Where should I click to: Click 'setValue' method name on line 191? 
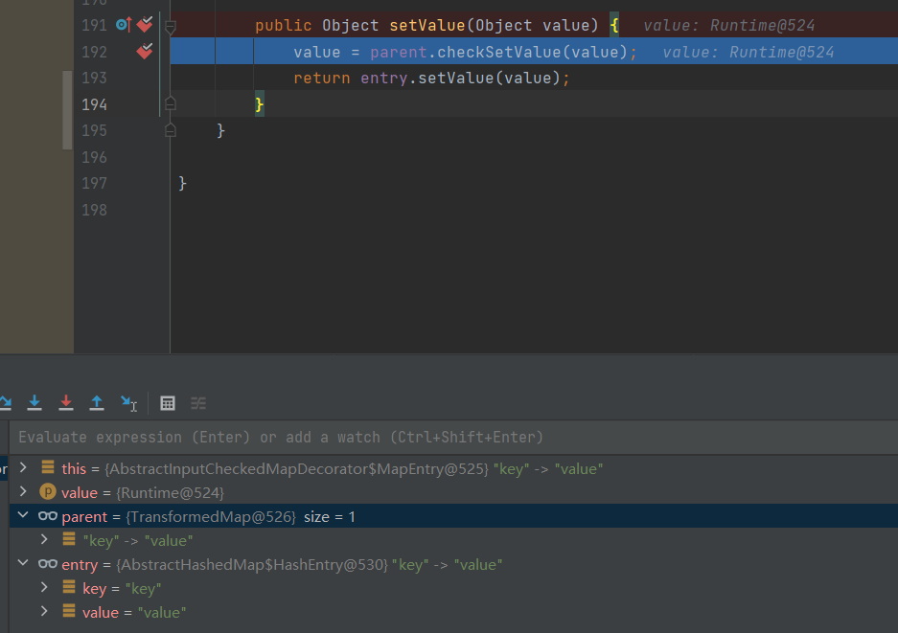pos(427,25)
